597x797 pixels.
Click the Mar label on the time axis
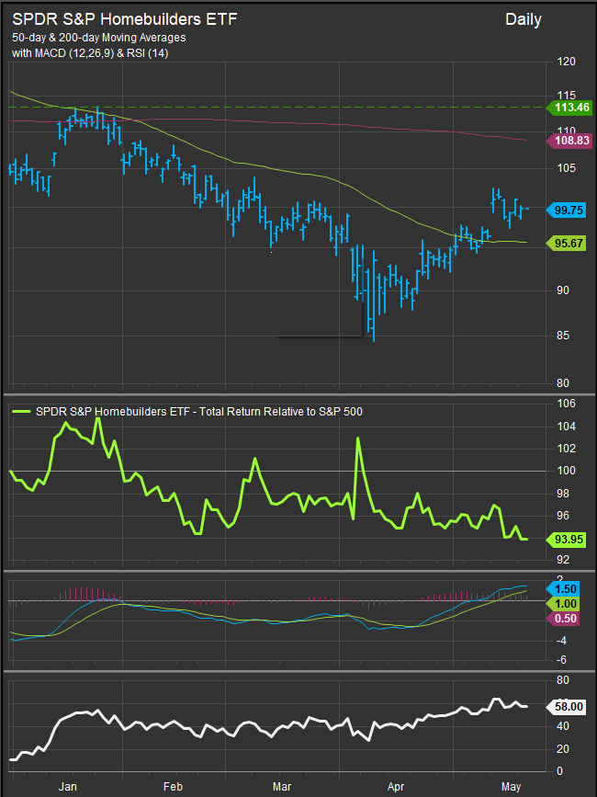tap(280, 787)
